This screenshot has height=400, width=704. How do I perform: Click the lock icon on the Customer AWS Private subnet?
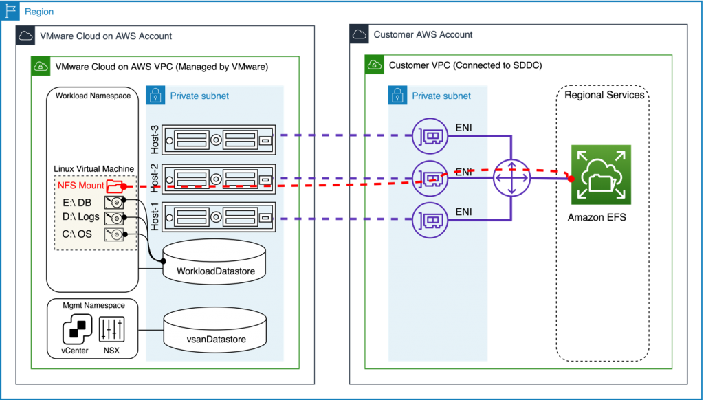[x=397, y=95]
